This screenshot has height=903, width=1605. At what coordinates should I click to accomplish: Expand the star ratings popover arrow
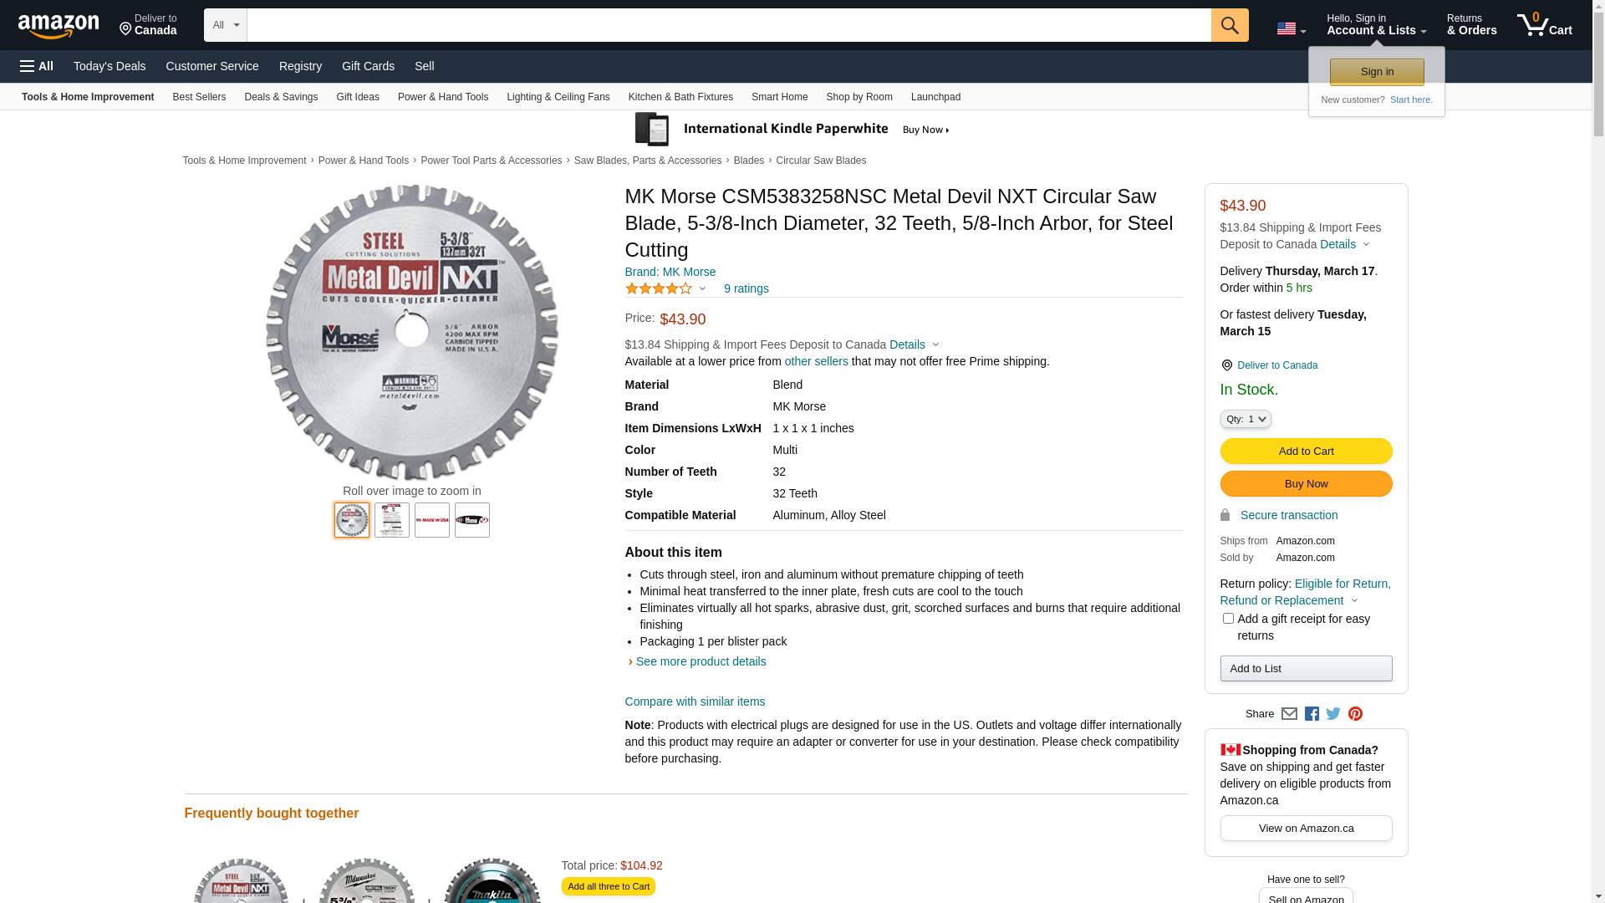tap(702, 289)
